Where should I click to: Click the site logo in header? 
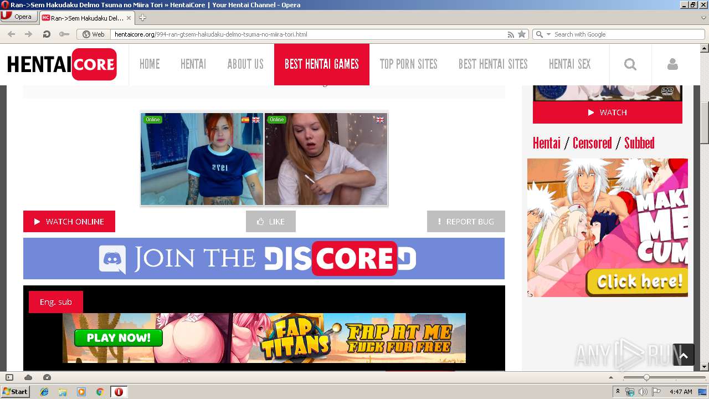[62, 64]
